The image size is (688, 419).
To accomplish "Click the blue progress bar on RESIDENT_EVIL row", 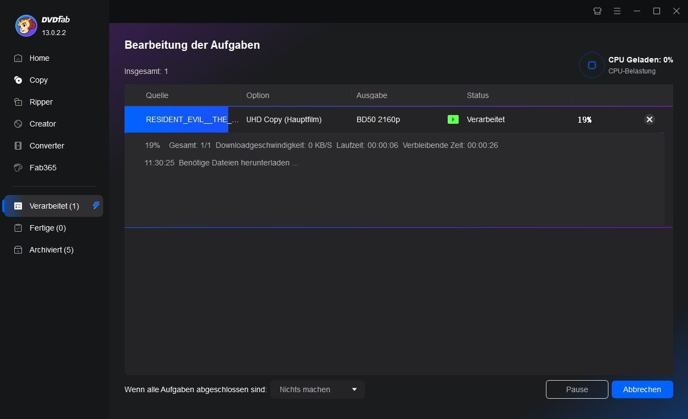I will click(x=176, y=119).
